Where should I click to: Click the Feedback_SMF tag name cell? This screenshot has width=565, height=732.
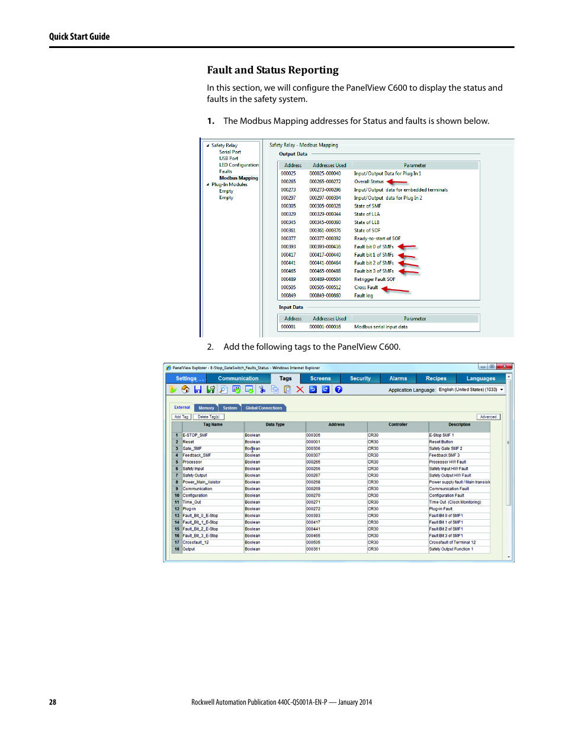pyautogui.click(x=213, y=455)
